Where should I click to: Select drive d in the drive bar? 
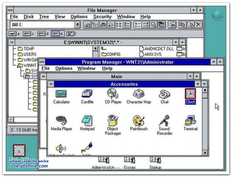click(43, 34)
